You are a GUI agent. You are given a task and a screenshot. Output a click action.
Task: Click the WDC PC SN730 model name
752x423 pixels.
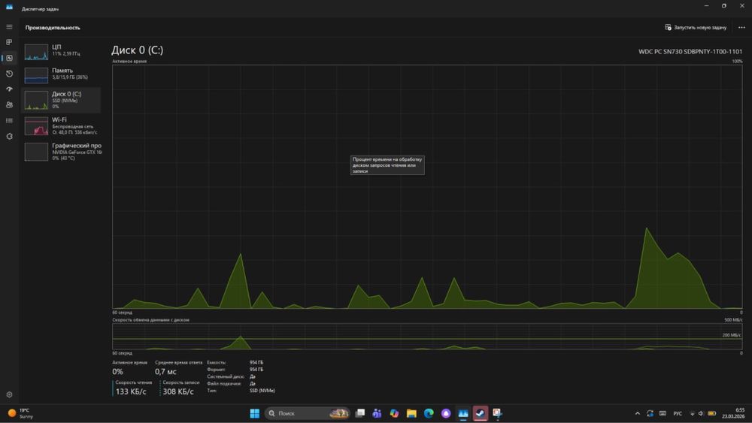[x=690, y=52]
